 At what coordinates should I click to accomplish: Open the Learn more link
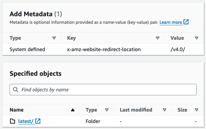click(171, 22)
